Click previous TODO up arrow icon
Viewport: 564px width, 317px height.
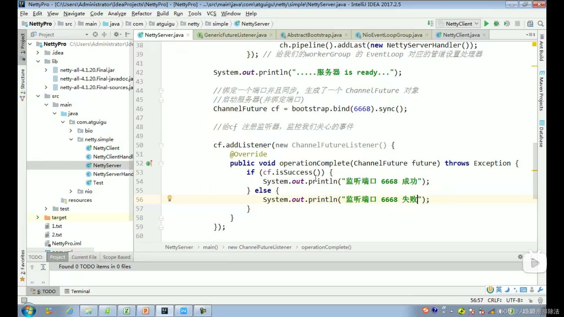[x=32, y=267]
